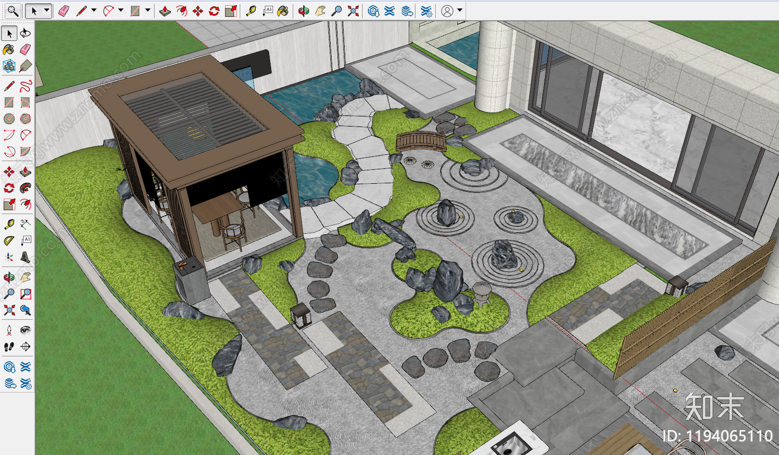Pick the pencil Line tool in the vertical tool set
Image resolution: width=779 pixels, height=455 pixels.
point(9,86)
